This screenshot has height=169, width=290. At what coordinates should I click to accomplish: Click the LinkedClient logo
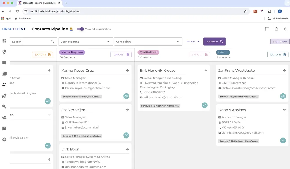[x=14, y=29]
